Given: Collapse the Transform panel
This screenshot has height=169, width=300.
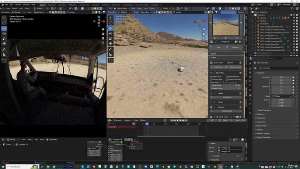Looking at the screenshot, I should coord(261,73).
